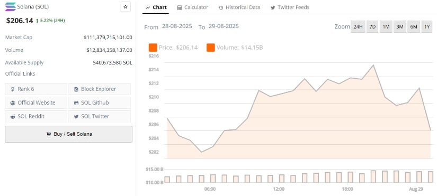Set chart zoom to 1Y
Viewport: 437px width, 196px height.
(x=427, y=27)
